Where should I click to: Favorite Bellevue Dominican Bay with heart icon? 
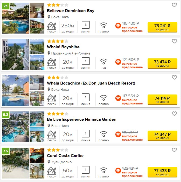click(174, 5)
